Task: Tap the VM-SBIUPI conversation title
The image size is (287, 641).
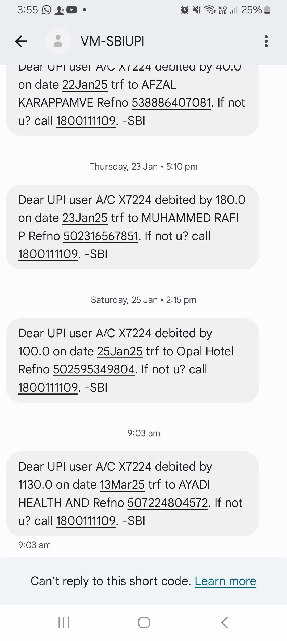Action: tap(112, 41)
